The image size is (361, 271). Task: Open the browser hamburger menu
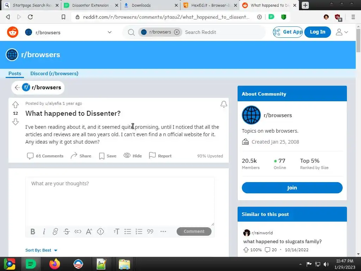353,17
